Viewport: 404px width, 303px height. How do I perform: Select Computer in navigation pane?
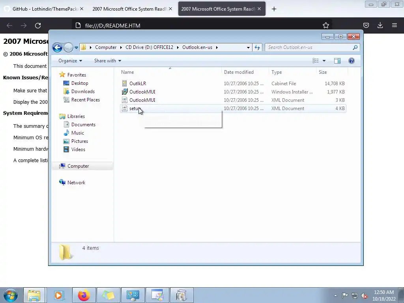pyautogui.click(x=78, y=166)
